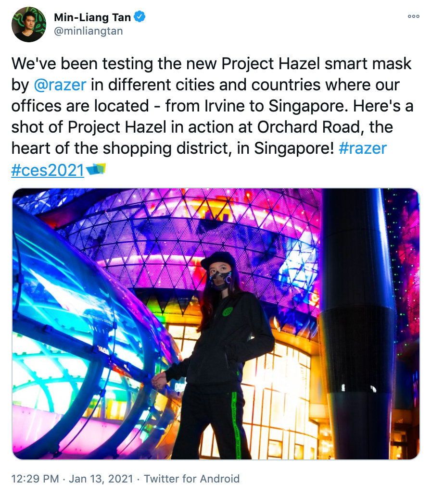The width and height of the screenshot is (431, 495).
Task: Open the Min-Liang Tan display name
Action: (92, 17)
